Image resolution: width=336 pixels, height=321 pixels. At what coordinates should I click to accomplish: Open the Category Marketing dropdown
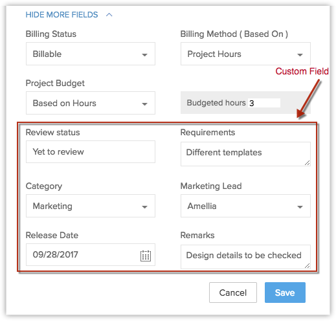click(x=91, y=206)
